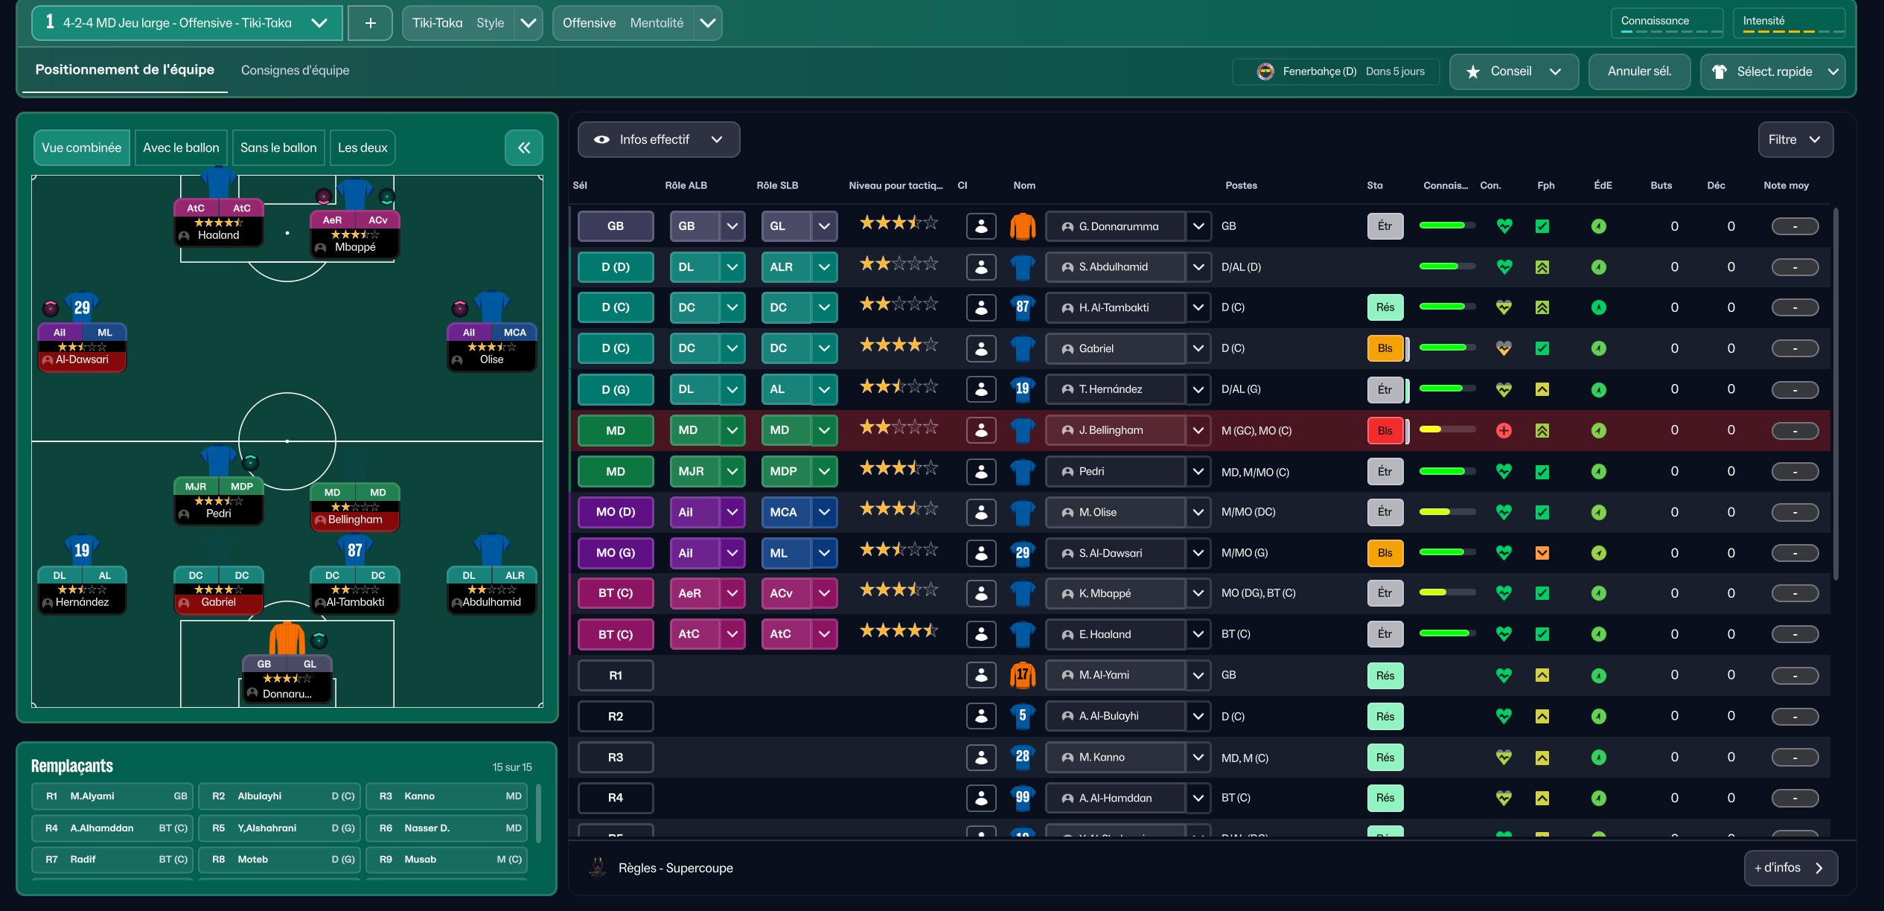Open the SLB role dropdown for Mbappé (ACv)
The height and width of the screenshot is (911, 1884).
click(x=824, y=593)
